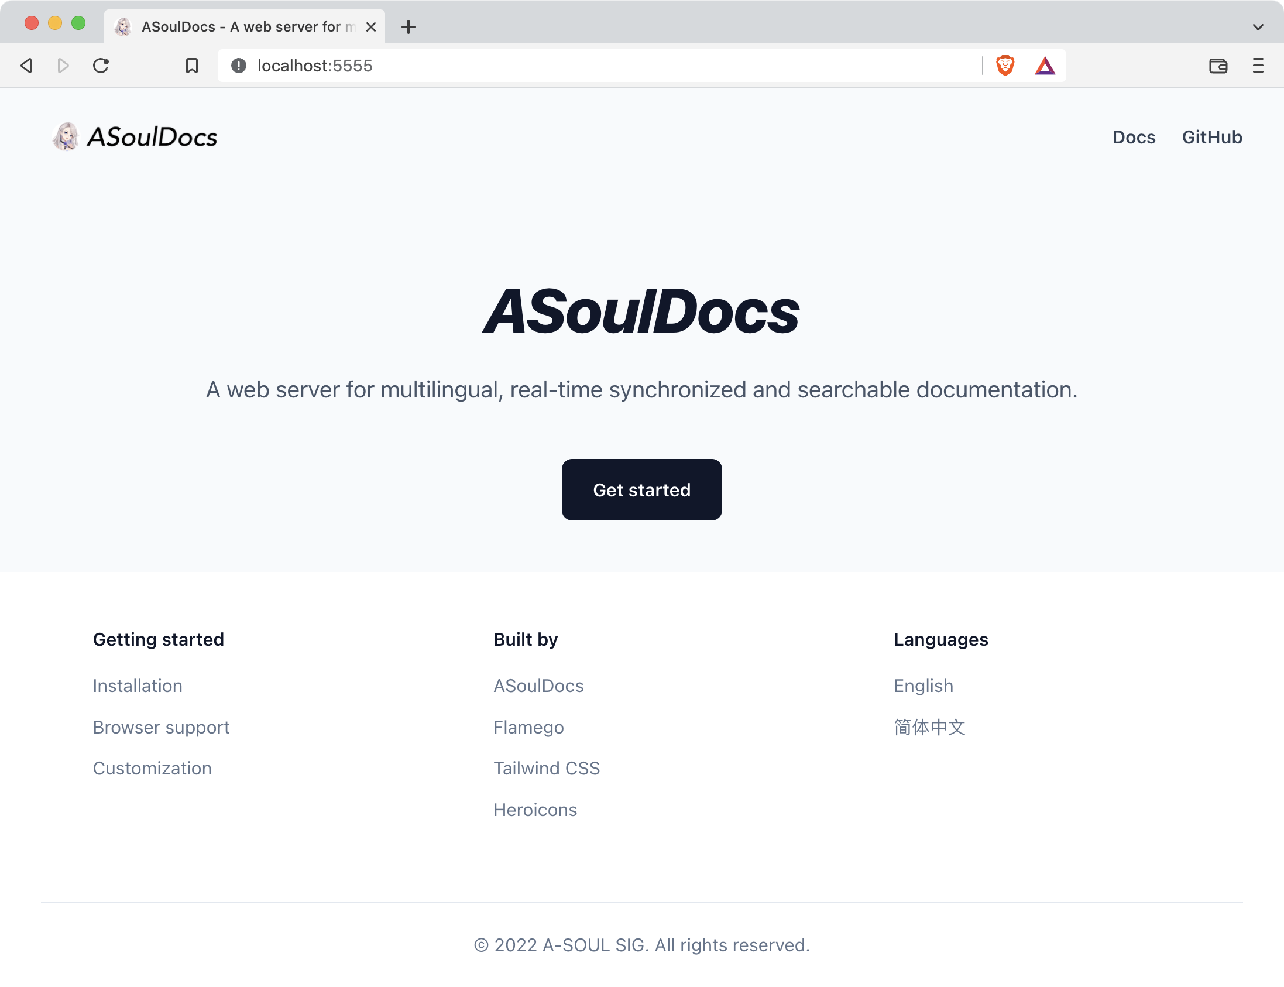1284x987 pixels.
Task: Switch language to English
Action: (923, 686)
